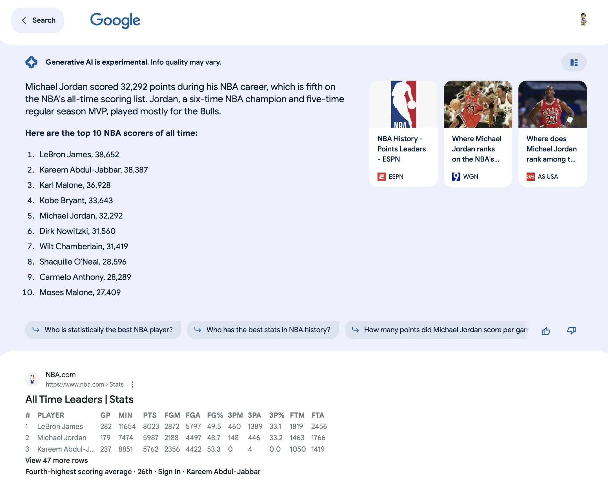This screenshot has height=481, width=608.
Task: Go back using the Search button
Action: coord(38,20)
